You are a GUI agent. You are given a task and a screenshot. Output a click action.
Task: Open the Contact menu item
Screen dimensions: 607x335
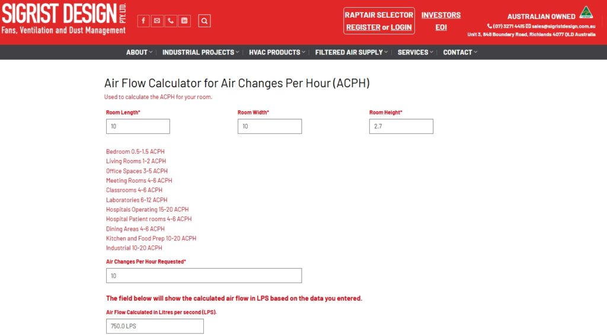[x=460, y=52]
